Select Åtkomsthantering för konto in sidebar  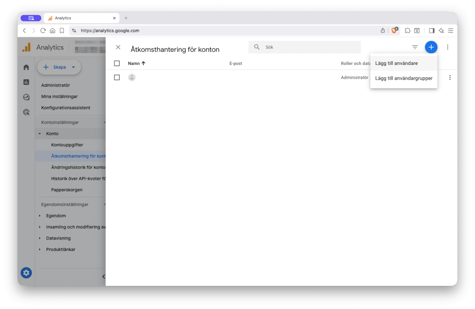(71, 156)
